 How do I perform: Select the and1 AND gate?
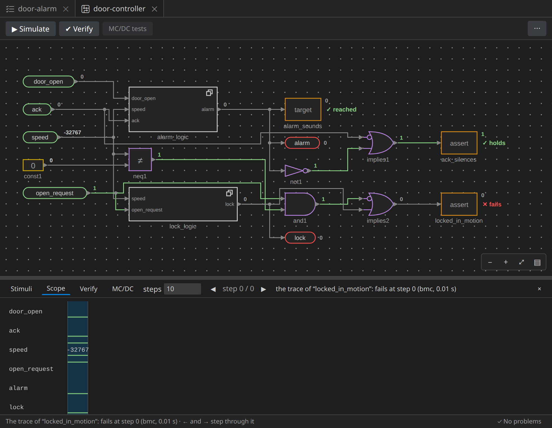coord(300,204)
